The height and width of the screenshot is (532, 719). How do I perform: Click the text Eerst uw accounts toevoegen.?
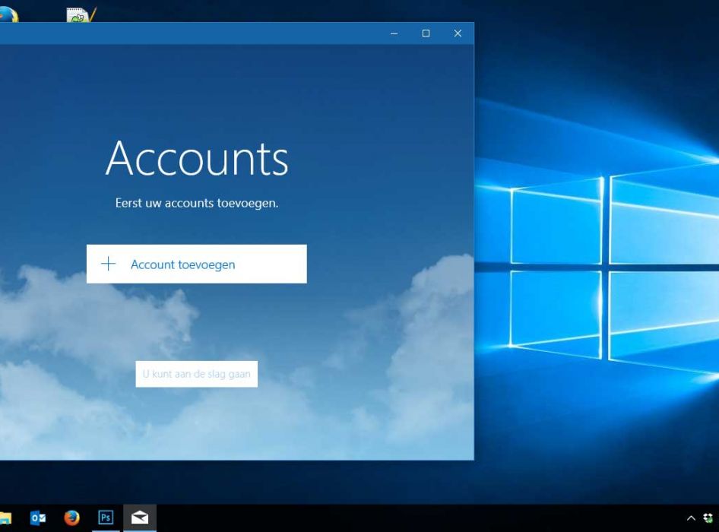(197, 203)
